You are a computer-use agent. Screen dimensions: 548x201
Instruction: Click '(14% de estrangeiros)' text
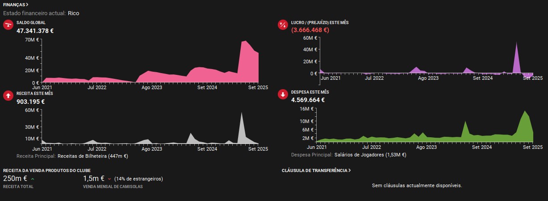pos(138,179)
